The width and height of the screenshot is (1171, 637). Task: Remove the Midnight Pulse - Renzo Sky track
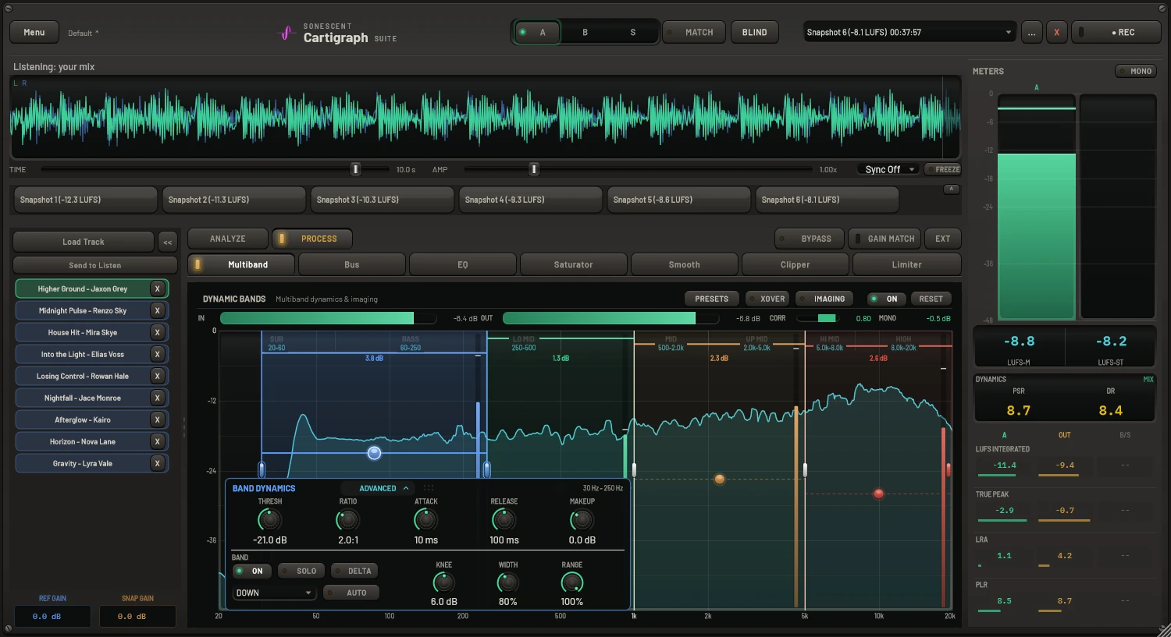(x=157, y=310)
